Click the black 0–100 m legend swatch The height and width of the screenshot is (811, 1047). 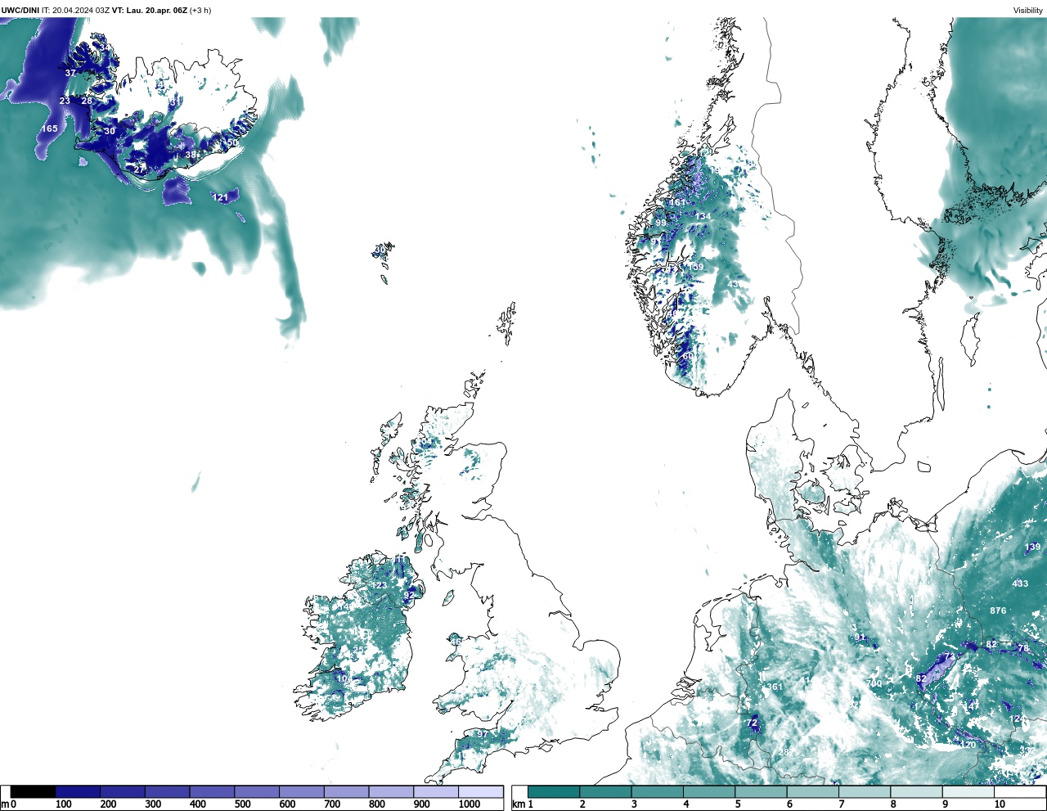pyautogui.click(x=34, y=791)
